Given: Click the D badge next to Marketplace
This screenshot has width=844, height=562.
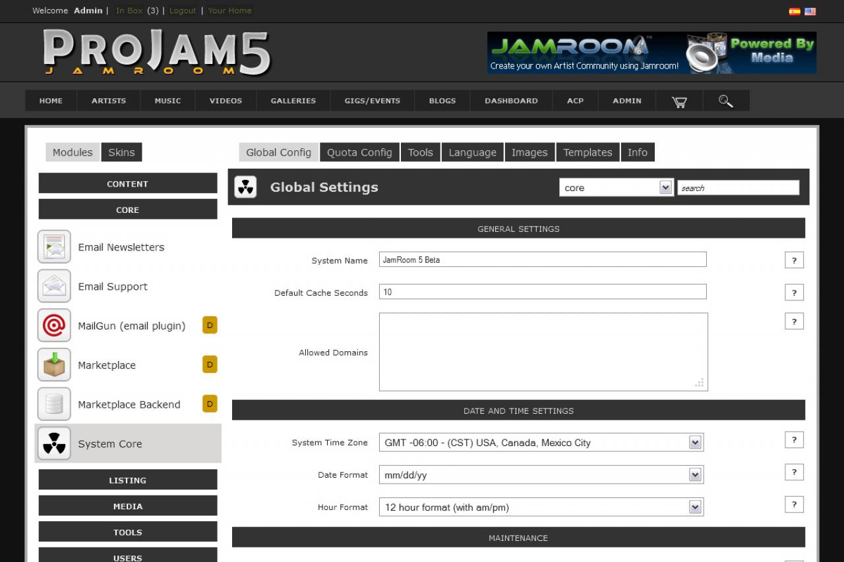Looking at the screenshot, I should coord(209,364).
